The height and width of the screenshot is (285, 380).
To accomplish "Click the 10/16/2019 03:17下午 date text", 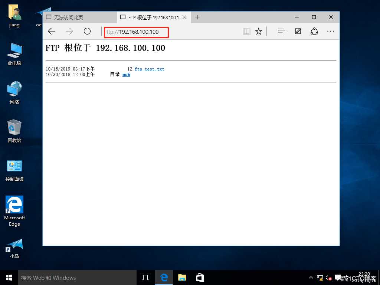I will click(x=70, y=69).
